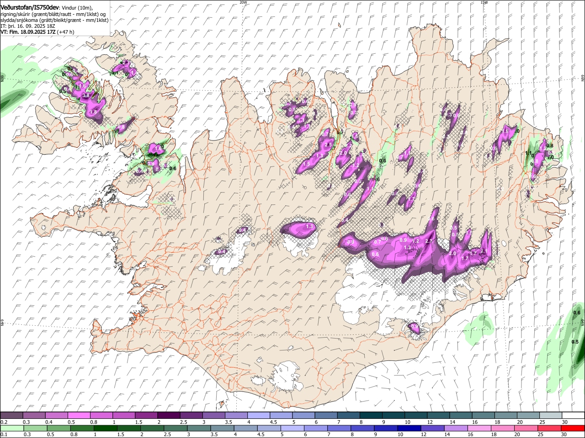
Task: Pick the pale grey 25 swatch in top legend row
Action: pyautogui.click(x=551, y=415)
